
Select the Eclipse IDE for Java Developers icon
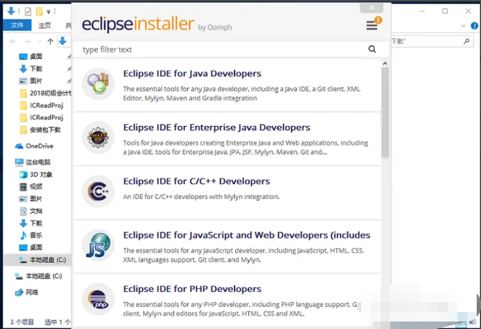[98, 84]
